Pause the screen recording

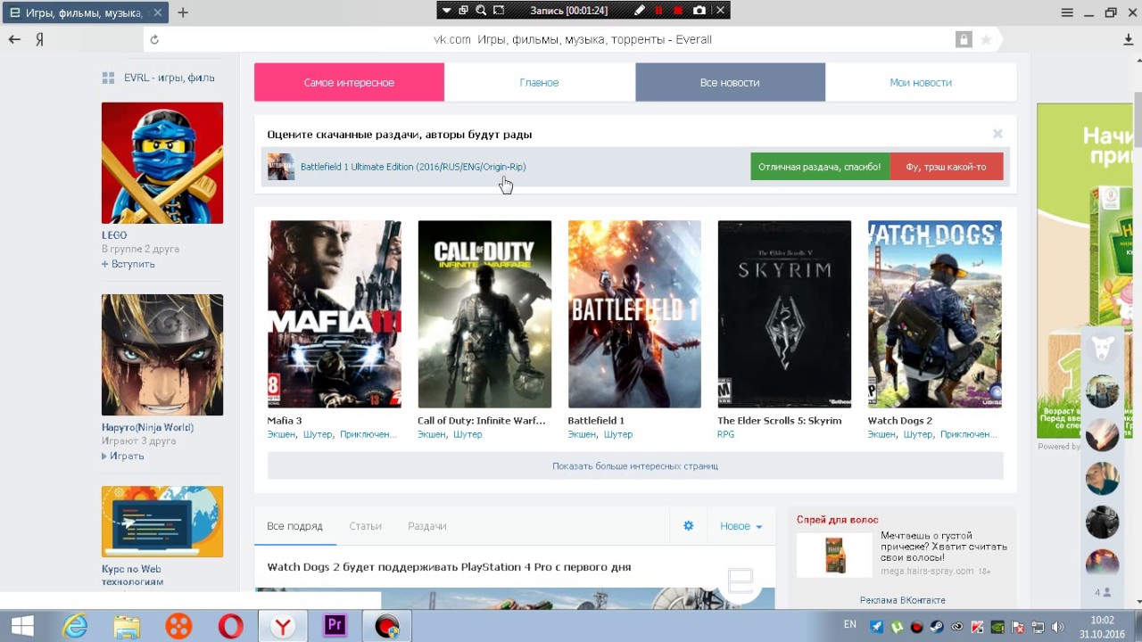point(659,11)
